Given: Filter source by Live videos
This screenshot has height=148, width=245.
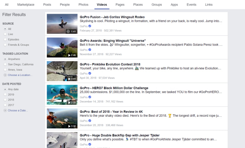Looking at the screenshot, I should tap(5, 34).
